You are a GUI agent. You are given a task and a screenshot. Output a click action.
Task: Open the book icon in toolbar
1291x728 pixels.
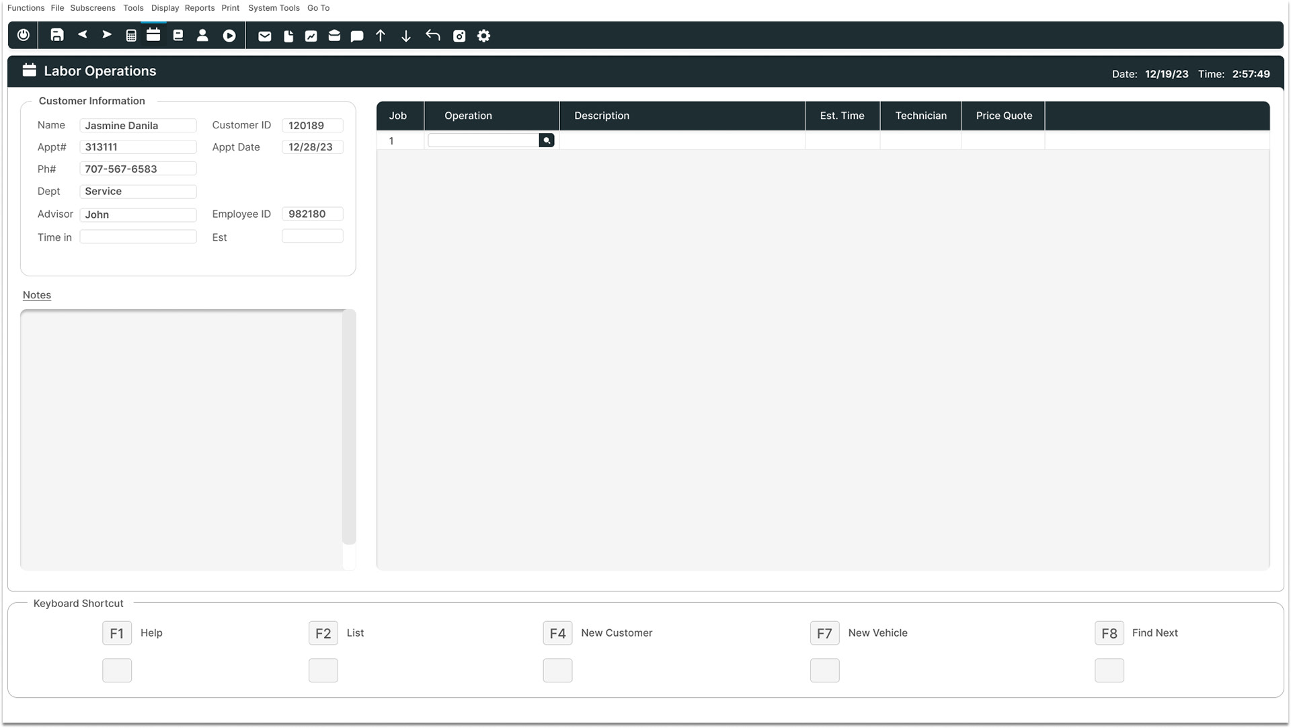click(x=178, y=36)
